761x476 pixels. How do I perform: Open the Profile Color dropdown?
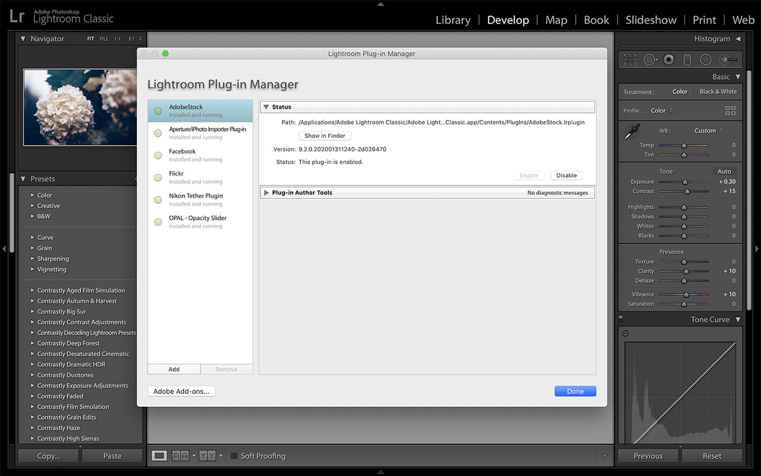click(662, 111)
